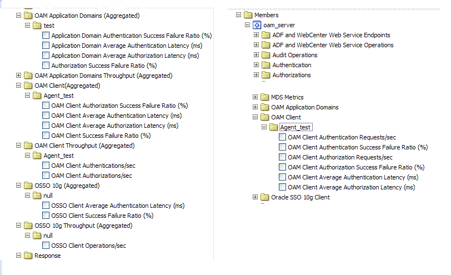Expand OAM Application Domains under oam_server
Screen dimensions: 451x275
pos(255,107)
